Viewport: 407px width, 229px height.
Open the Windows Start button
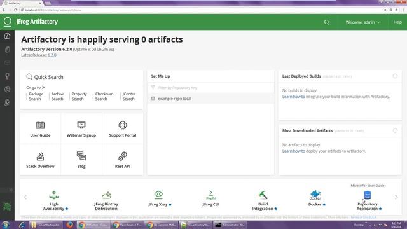click(x=6, y=225)
